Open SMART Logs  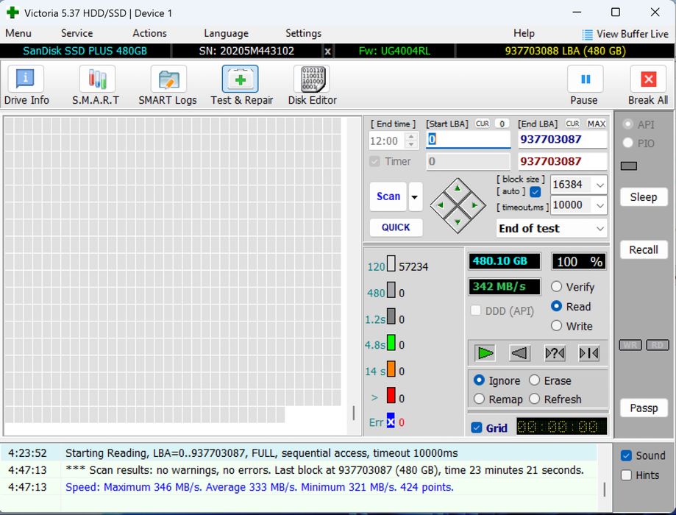168,85
